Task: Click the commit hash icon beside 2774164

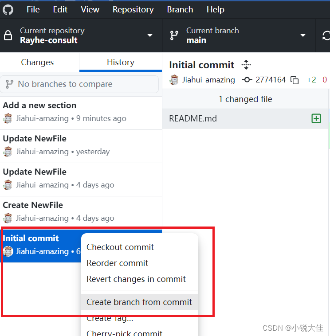Action: coord(247,80)
